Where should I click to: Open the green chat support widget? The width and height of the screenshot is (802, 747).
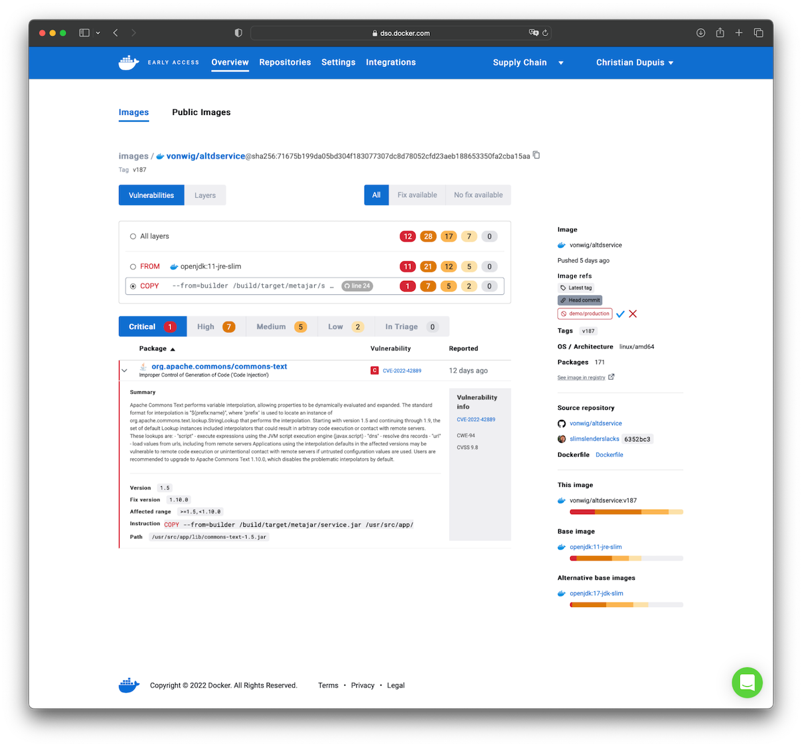coord(747,683)
